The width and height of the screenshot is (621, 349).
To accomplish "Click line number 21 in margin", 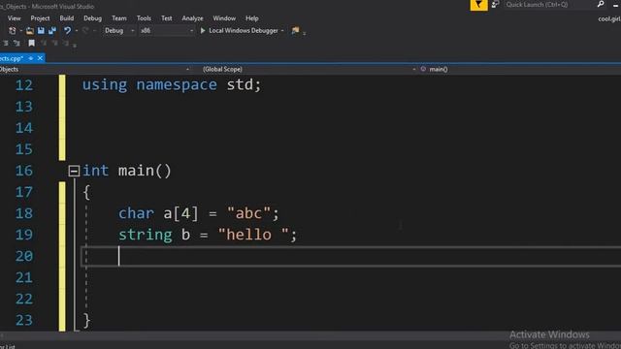I will 23,277.
